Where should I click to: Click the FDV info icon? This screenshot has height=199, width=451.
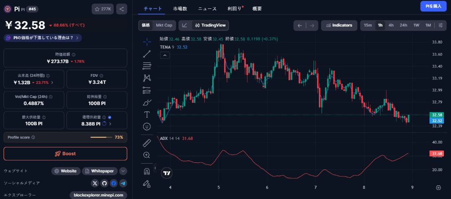[102, 76]
